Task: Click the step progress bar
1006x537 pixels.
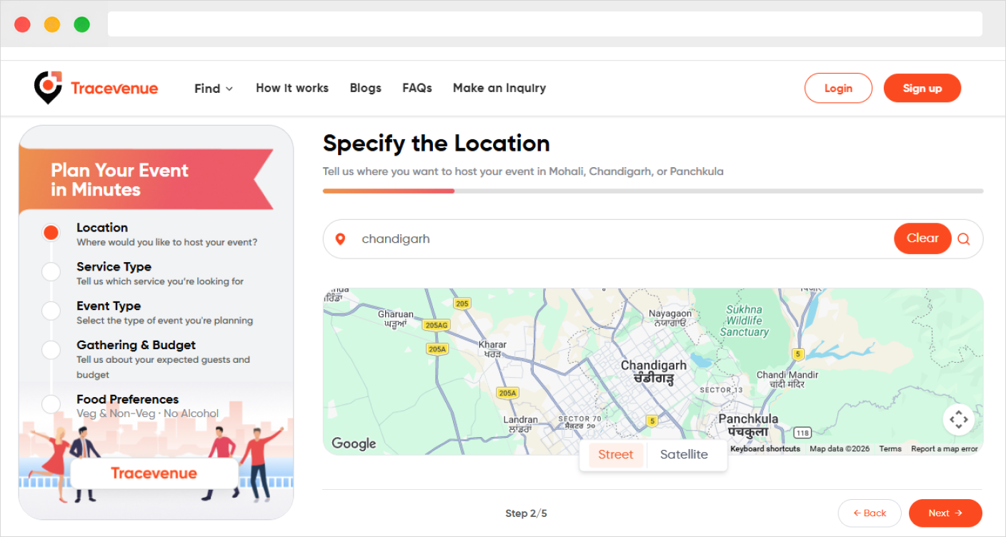Action: (x=653, y=191)
